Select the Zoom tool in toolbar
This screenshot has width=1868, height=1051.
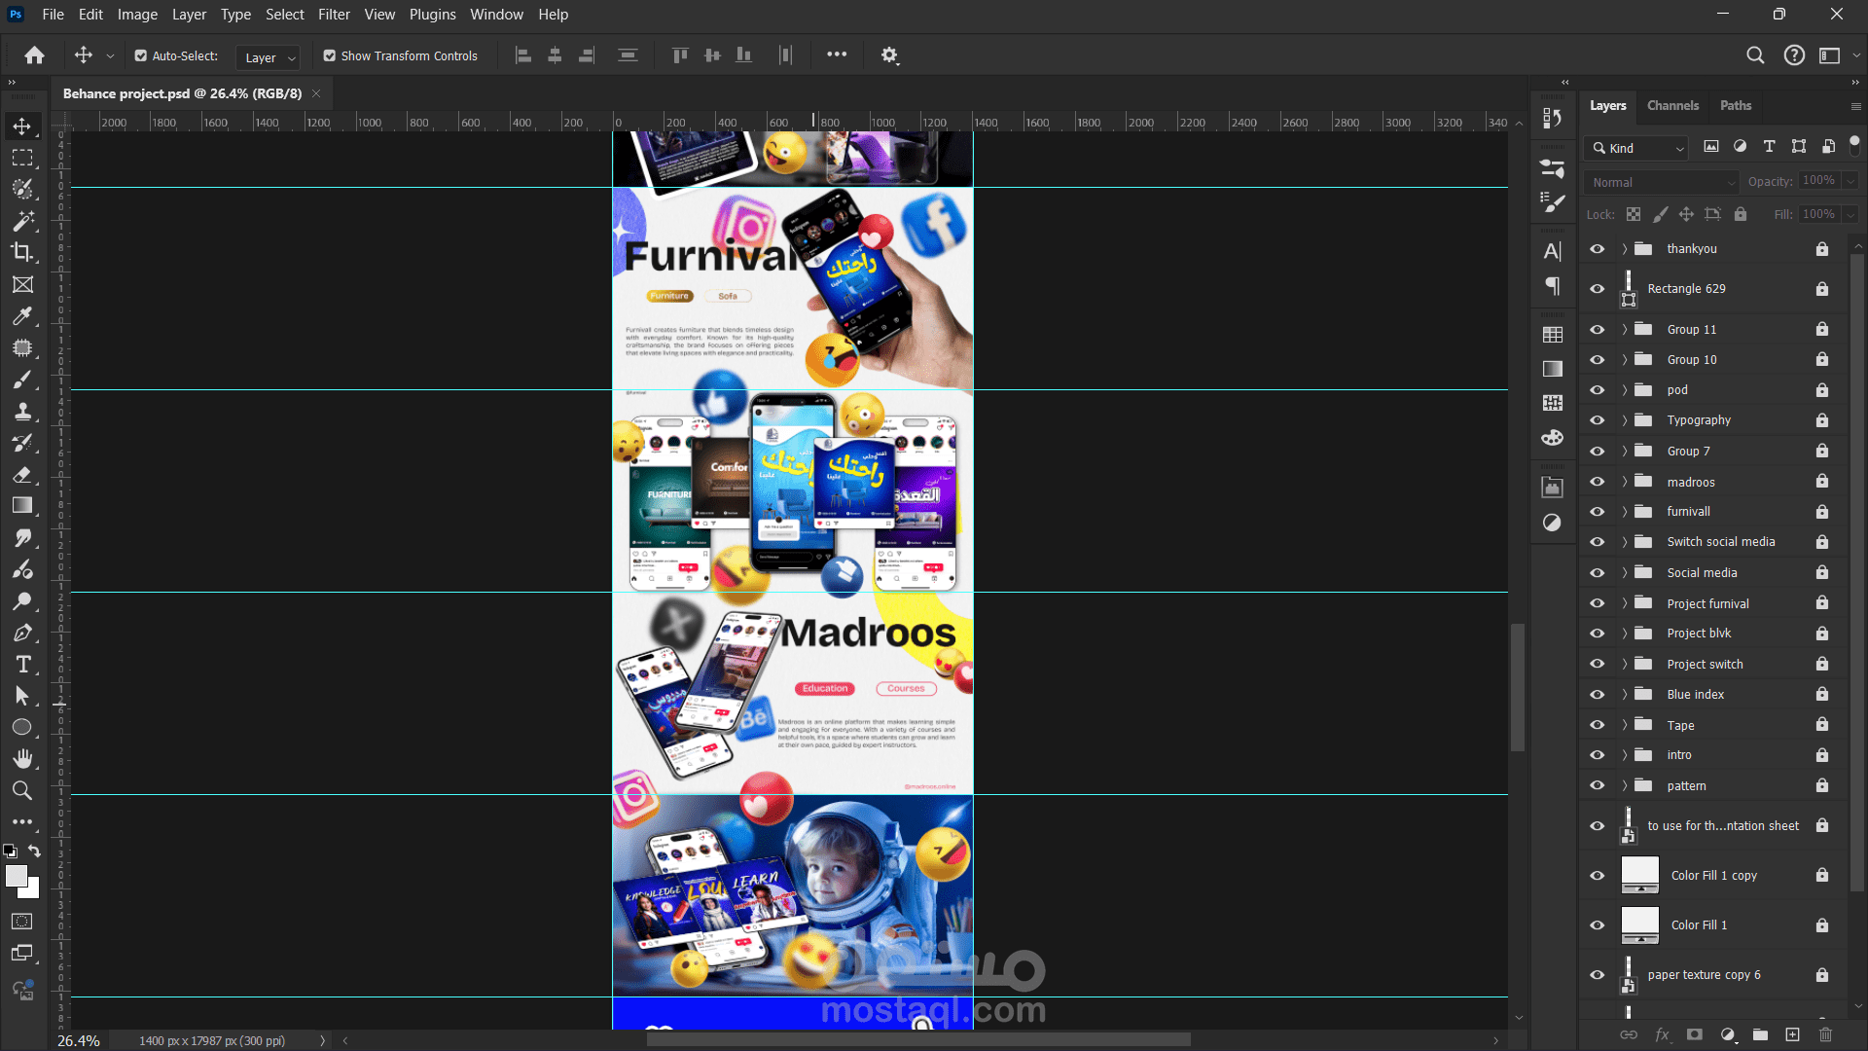point(22,791)
